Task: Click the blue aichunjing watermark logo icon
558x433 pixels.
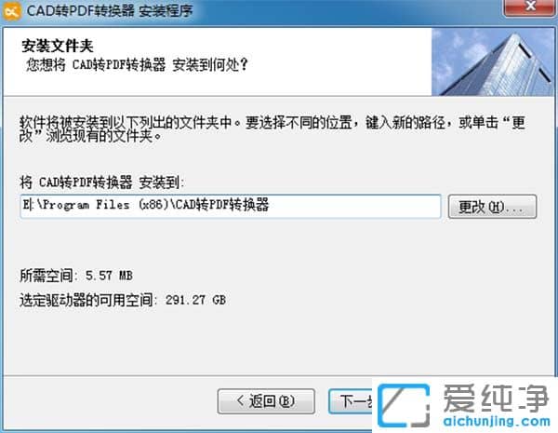Action: pyautogui.click(x=404, y=406)
